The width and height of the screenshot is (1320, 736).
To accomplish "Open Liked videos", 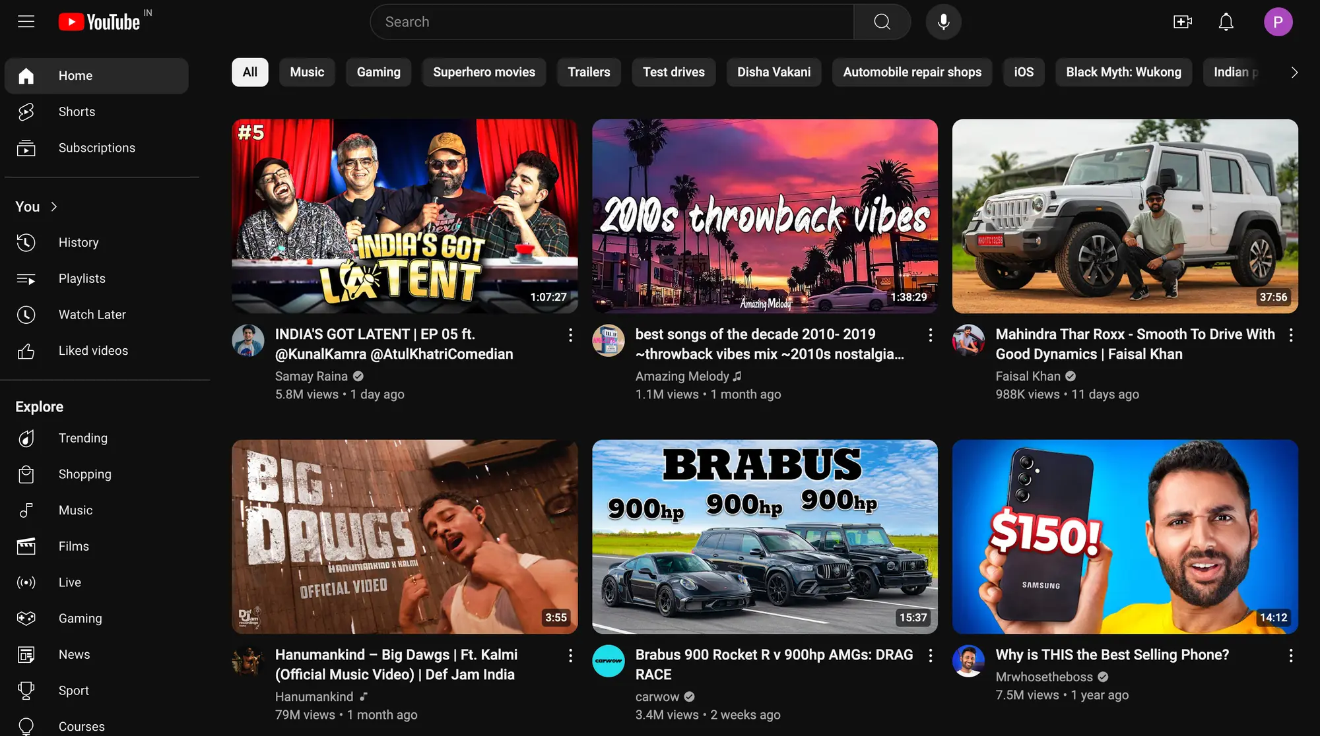I will pos(96,350).
